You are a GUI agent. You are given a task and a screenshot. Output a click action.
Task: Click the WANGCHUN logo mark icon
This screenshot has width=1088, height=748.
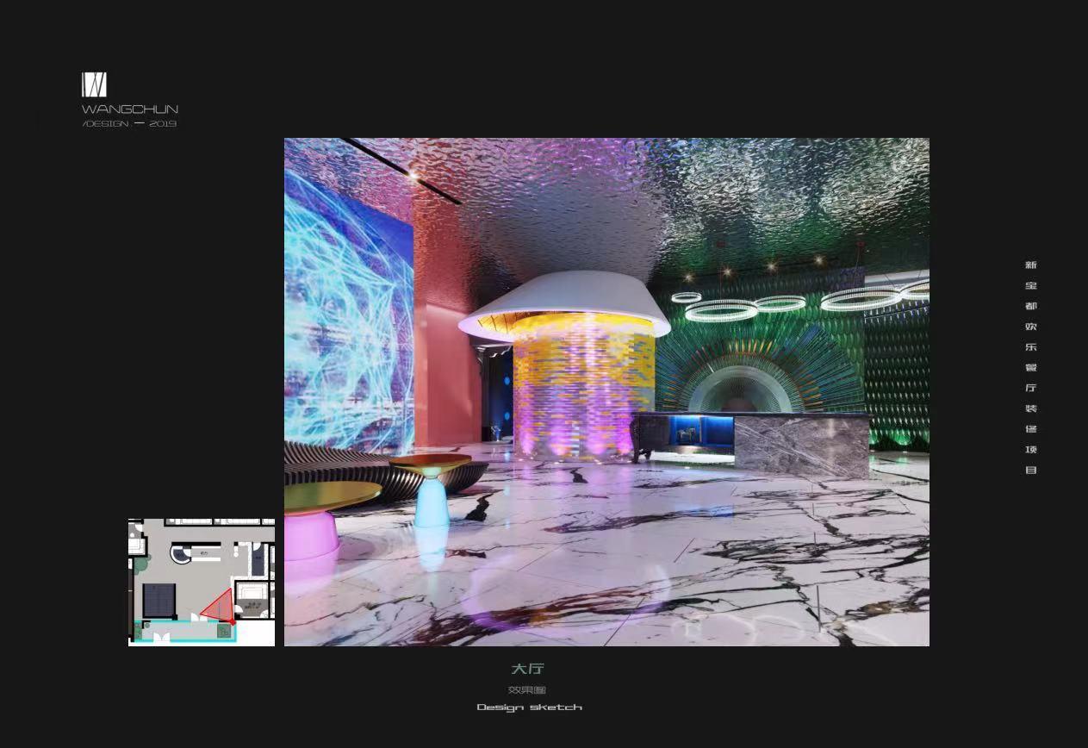(94, 84)
